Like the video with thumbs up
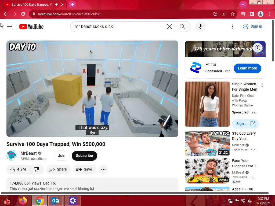The image size is (275, 206). [x=18, y=170]
